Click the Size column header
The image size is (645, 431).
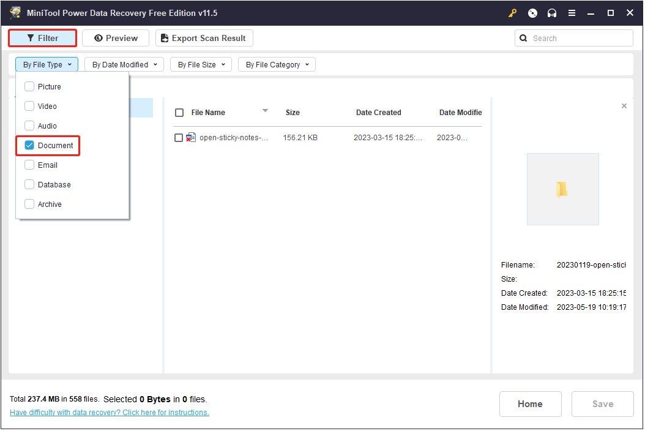(x=293, y=113)
